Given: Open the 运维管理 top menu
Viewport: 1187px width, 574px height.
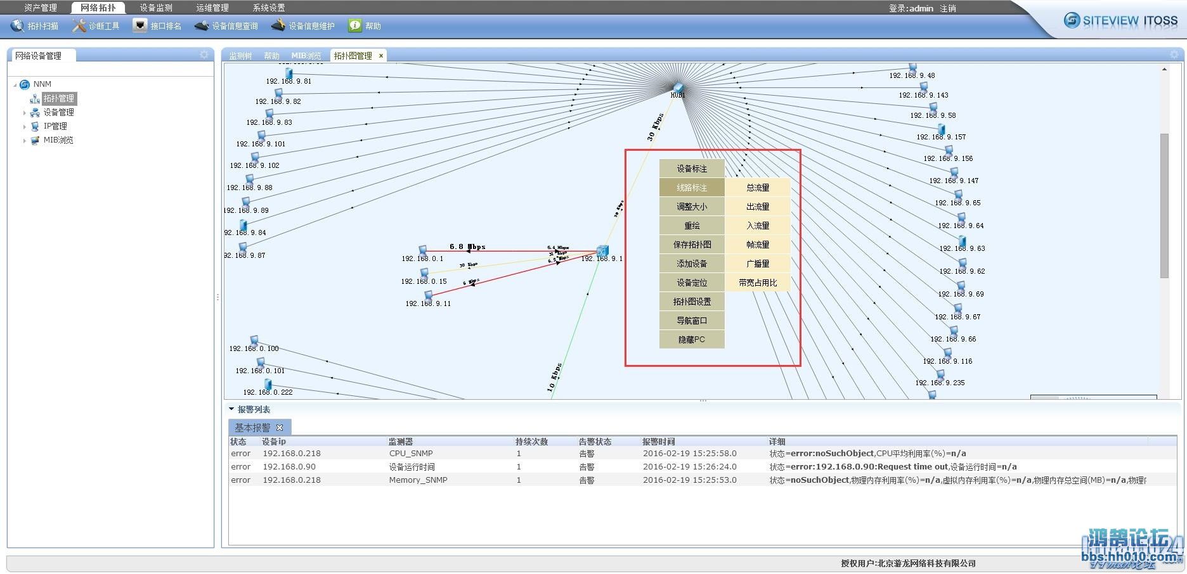Looking at the screenshot, I should coord(212,8).
